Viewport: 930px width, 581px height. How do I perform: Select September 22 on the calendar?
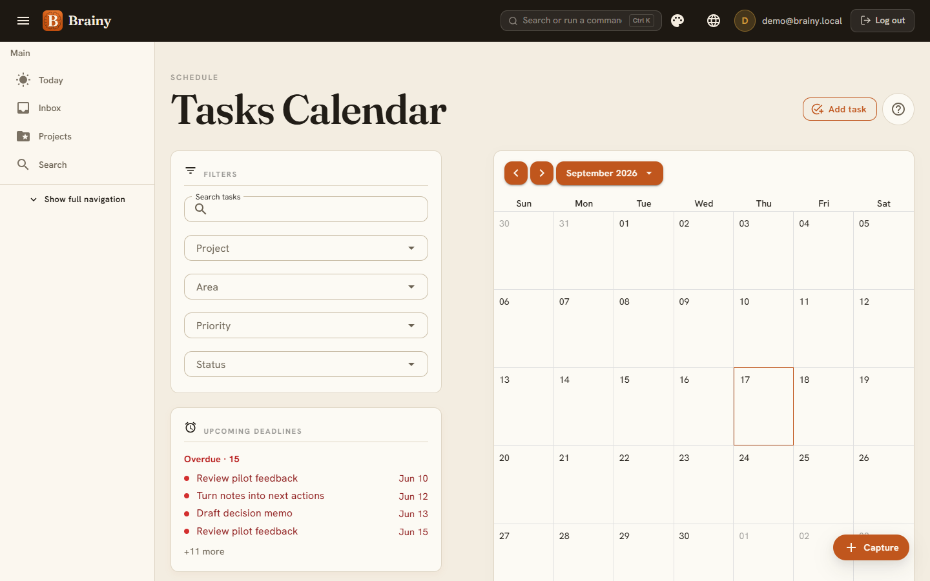point(644,485)
